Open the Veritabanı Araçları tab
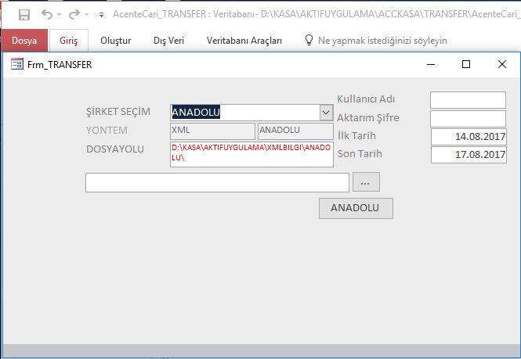This screenshot has height=359, width=521. click(x=244, y=40)
